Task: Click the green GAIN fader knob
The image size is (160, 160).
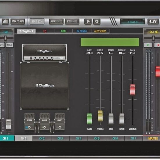Action: click(90, 119)
